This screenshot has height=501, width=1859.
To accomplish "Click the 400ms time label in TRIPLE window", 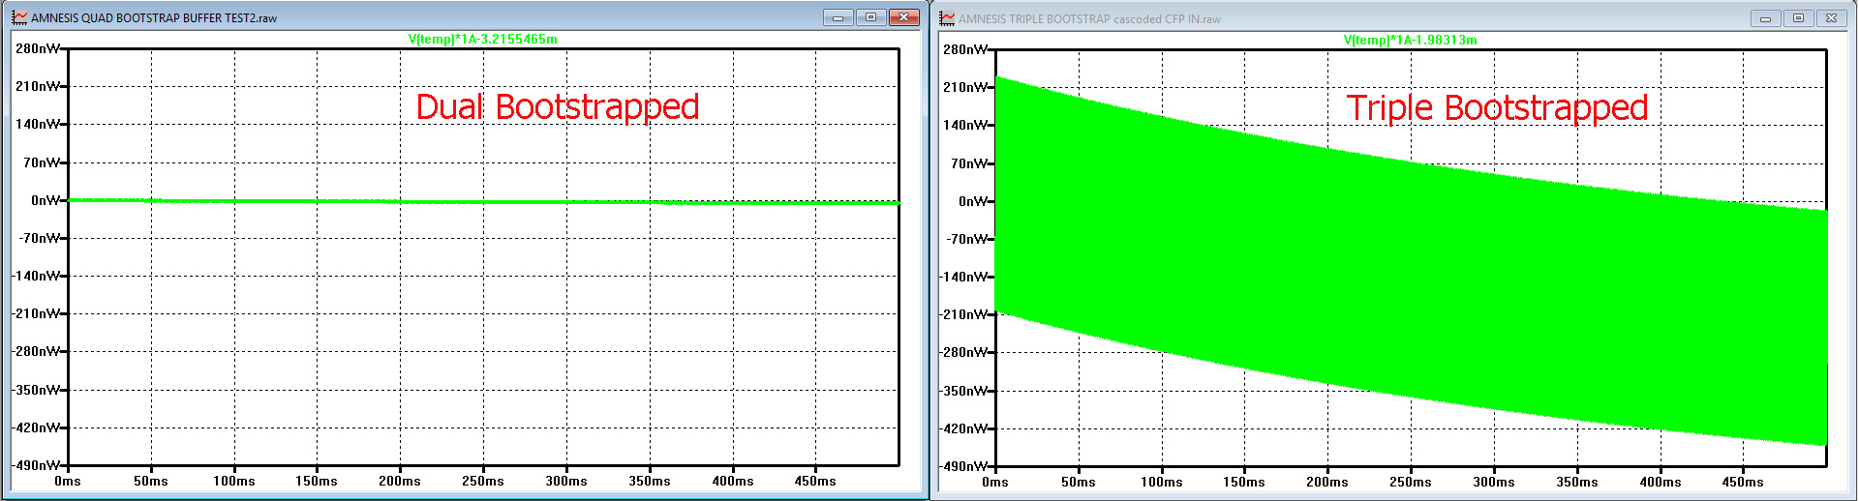I will click(x=1661, y=482).
